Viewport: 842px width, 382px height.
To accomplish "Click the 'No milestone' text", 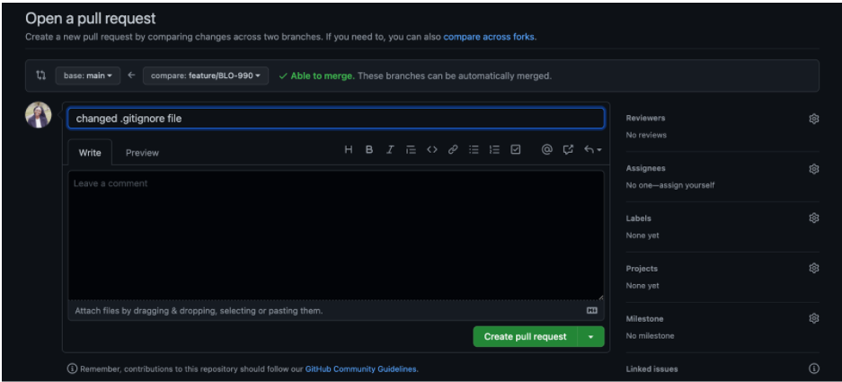I will (650, 336).
